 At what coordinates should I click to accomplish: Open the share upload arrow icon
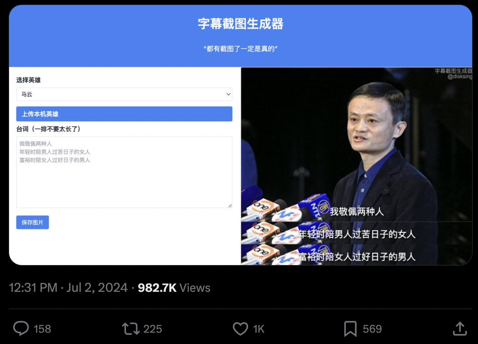460,329
